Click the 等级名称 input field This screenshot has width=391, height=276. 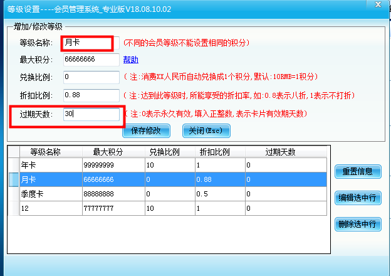coord(87,43)
